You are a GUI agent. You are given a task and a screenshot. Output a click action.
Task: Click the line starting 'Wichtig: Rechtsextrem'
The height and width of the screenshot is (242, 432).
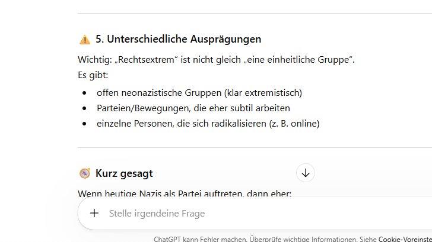(x=216, y=60)
